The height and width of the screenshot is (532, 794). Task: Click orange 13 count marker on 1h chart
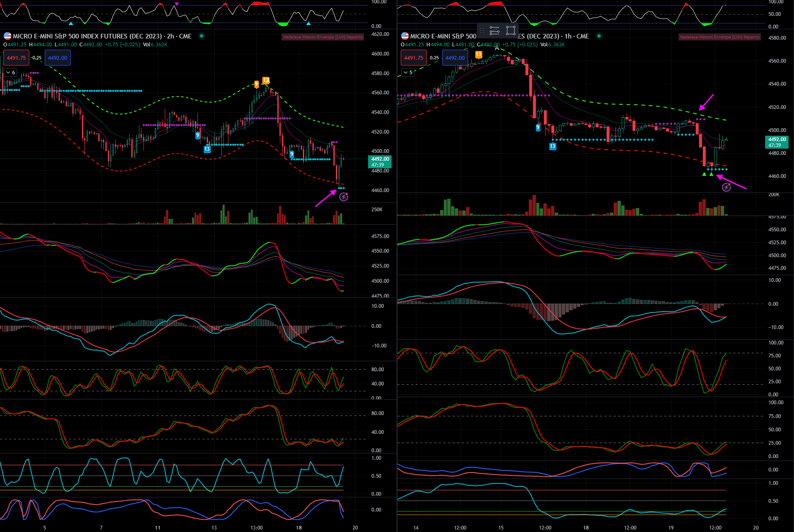pos(479,54)
